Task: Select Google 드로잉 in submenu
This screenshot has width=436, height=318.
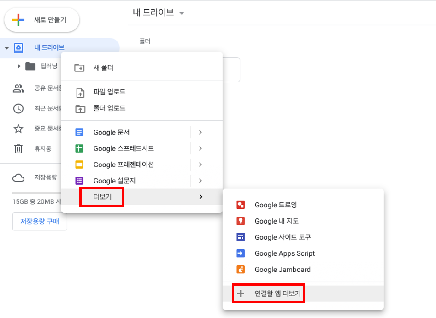Action: [303, 205]
